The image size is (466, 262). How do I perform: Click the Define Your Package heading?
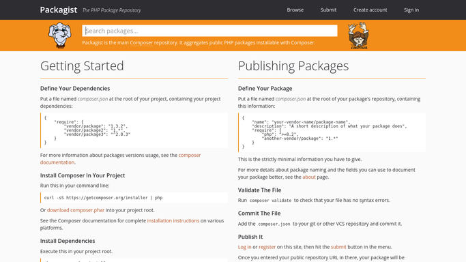pos(265,89)
